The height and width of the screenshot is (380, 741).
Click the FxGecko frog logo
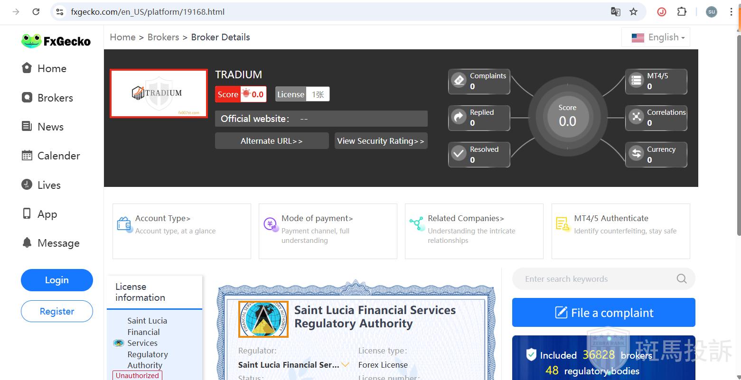click(31, 41)
